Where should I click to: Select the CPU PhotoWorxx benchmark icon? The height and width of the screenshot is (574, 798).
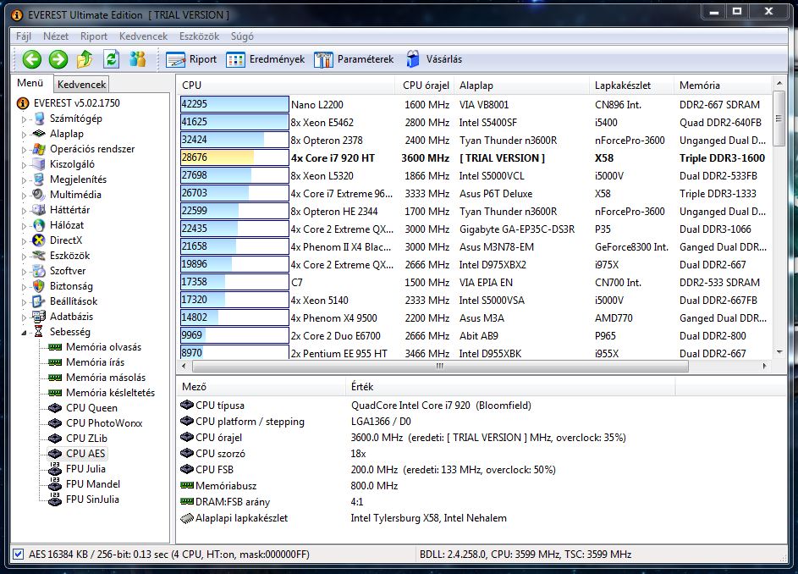pyautogui.click(x=54, y=423)
